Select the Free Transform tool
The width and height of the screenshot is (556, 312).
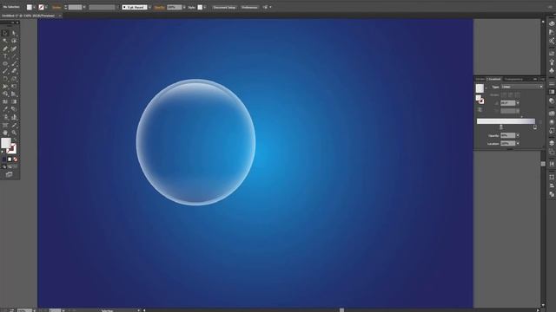(14, 87)
